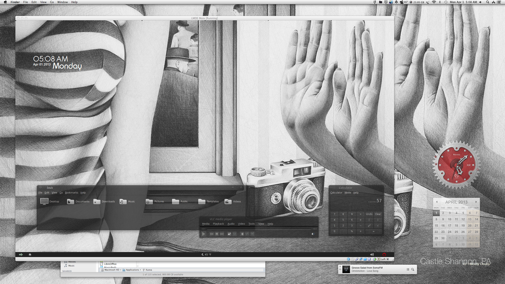Open the Pictures folder
The height and width of the screenshot is (284, 505).
click(149, 201)
